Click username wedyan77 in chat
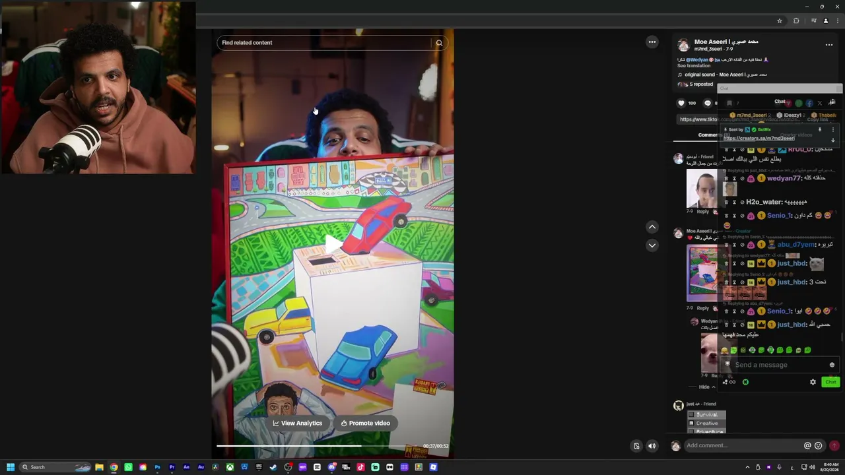 pyautogui.click(x=784, y=178)
